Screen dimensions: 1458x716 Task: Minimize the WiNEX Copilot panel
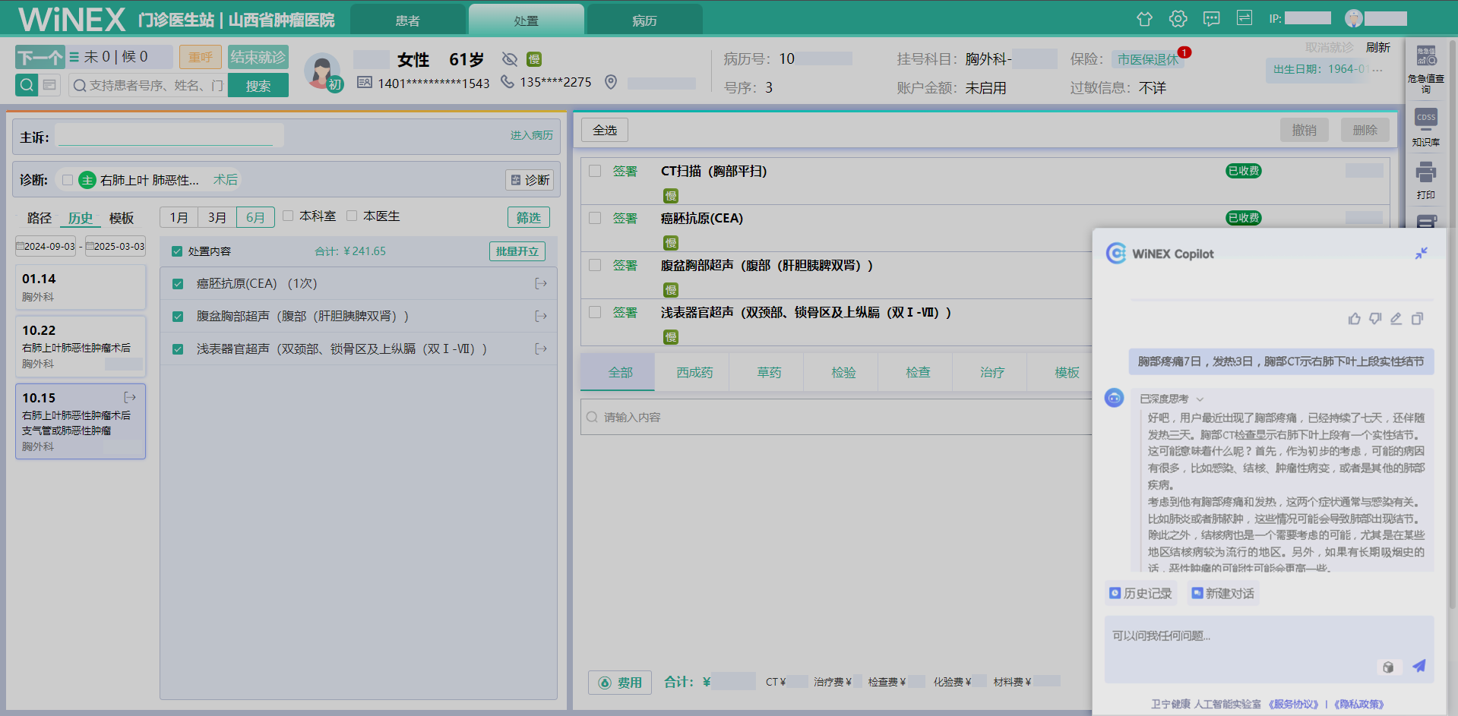[x=1421, y=254]
